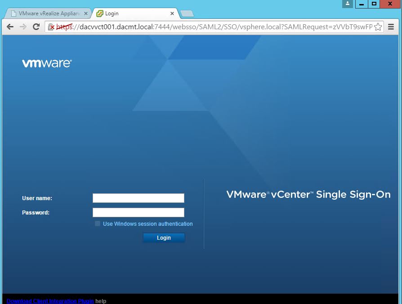Close the VMware vRealize Appliance tab
Image resolution: width=402 pixels, height=304 pixels.
point(86,13)
